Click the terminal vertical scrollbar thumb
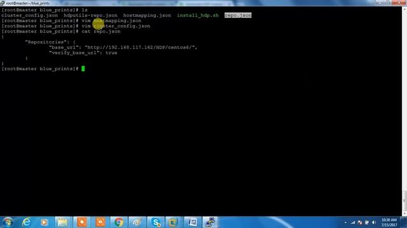Viewport: 407px width, 228px height. point(404,200)
